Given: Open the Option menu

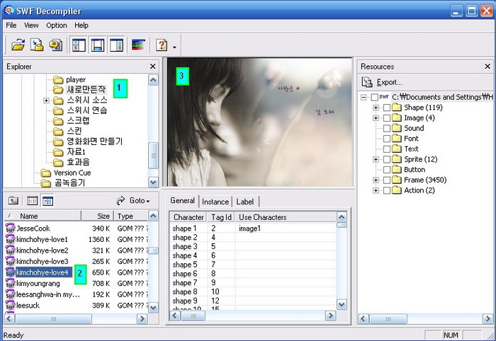Looking at the screenshot, I should pos(57,25).
